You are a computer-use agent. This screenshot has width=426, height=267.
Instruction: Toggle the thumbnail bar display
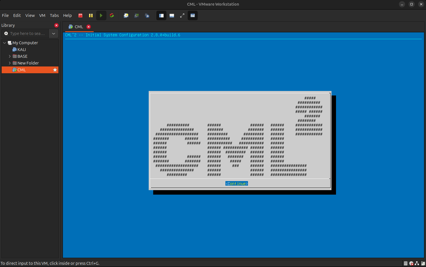click(x=172, y=15)
